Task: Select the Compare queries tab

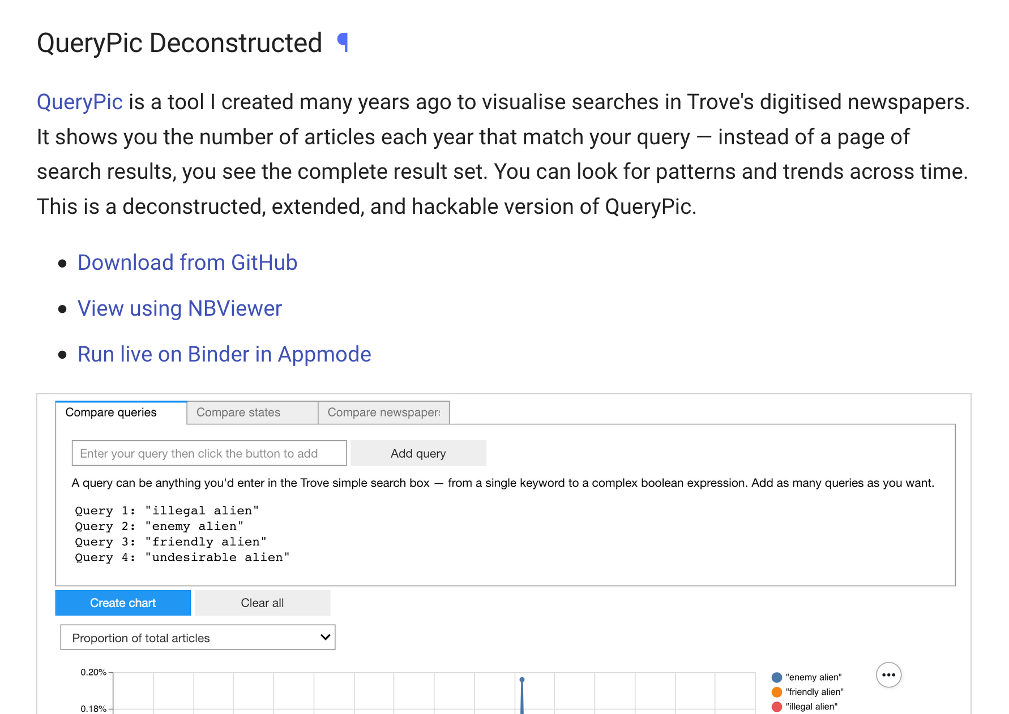Action: point(121,412)
